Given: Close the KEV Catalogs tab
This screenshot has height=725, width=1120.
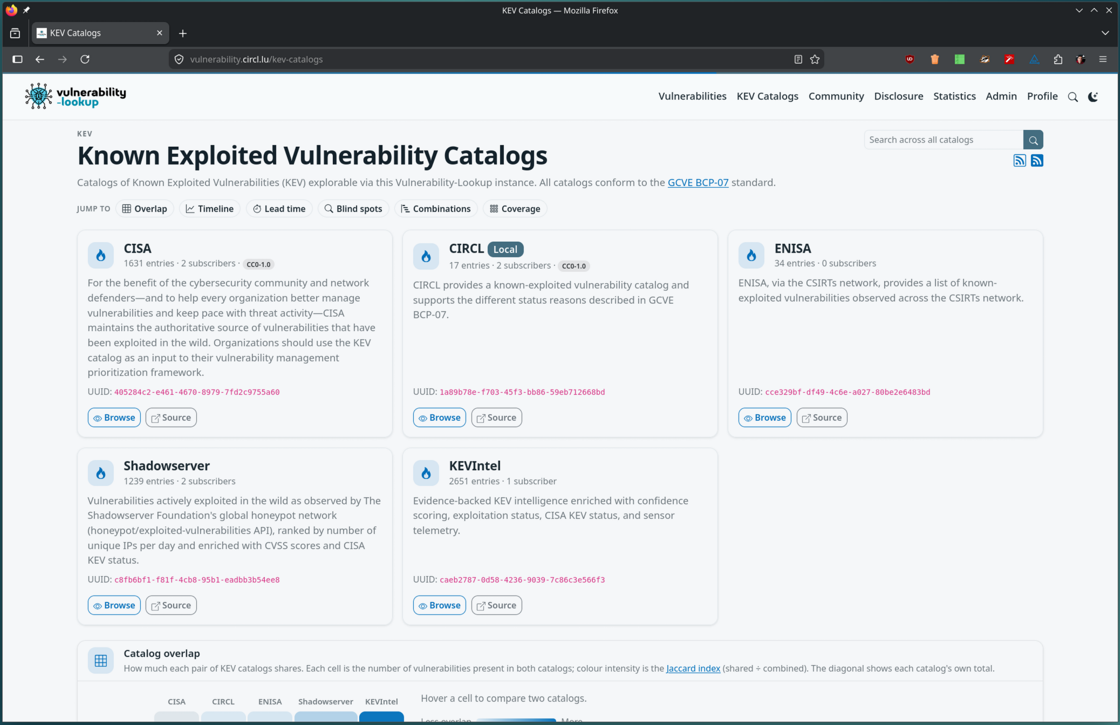Looking at the screenshot, I should [x=159, y=33].
